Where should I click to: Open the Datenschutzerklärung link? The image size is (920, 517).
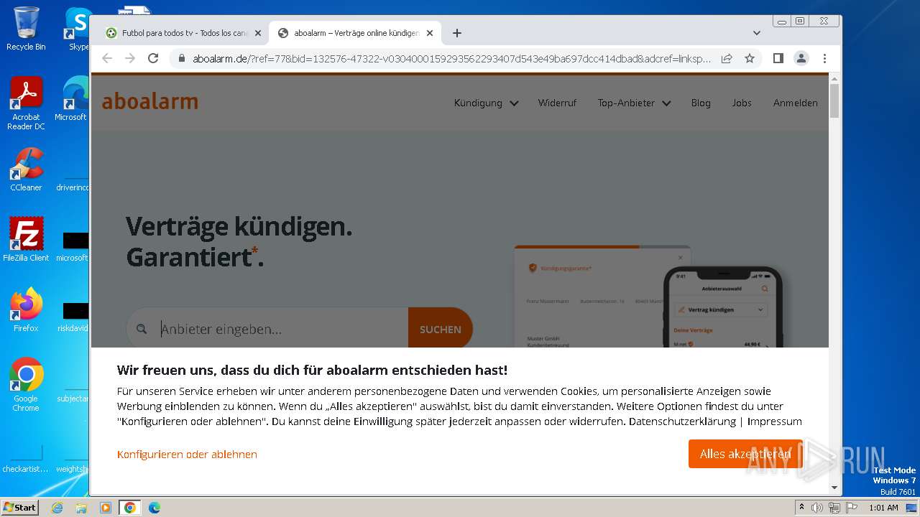(x=681, y=421)
